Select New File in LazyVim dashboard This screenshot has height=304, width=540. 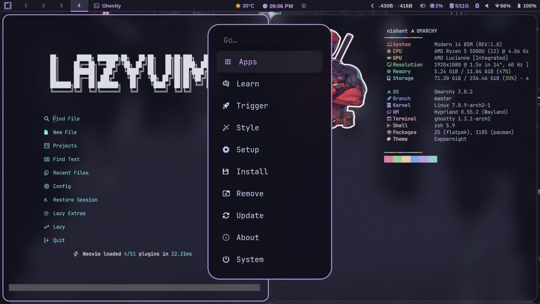point(65,132)
